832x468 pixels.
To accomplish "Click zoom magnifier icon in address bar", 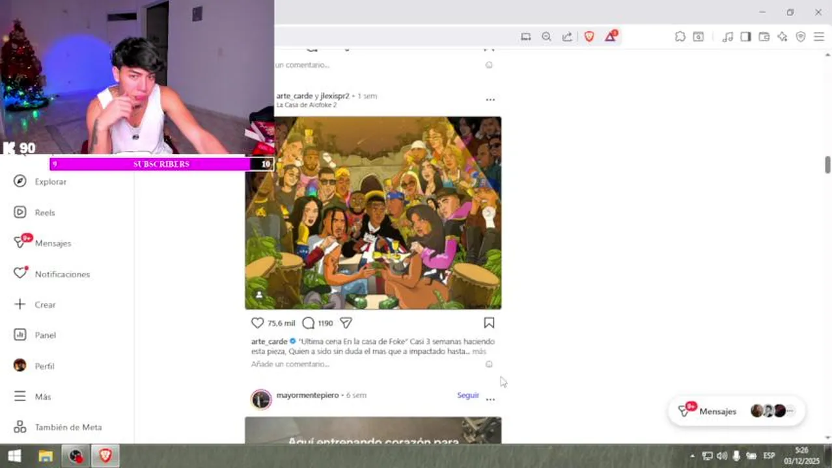I will (x=546, y=37).
